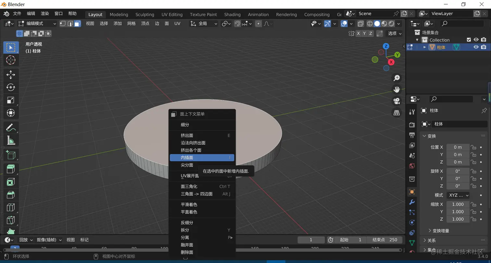Click the pan view hand icon

(x=397, y=89)
